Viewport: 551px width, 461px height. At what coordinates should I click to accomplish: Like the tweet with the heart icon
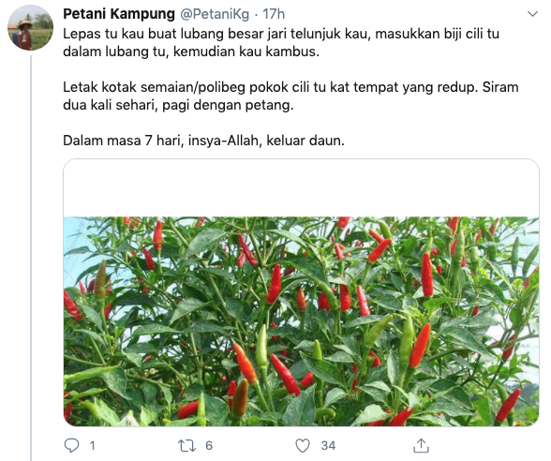(303, 446)
